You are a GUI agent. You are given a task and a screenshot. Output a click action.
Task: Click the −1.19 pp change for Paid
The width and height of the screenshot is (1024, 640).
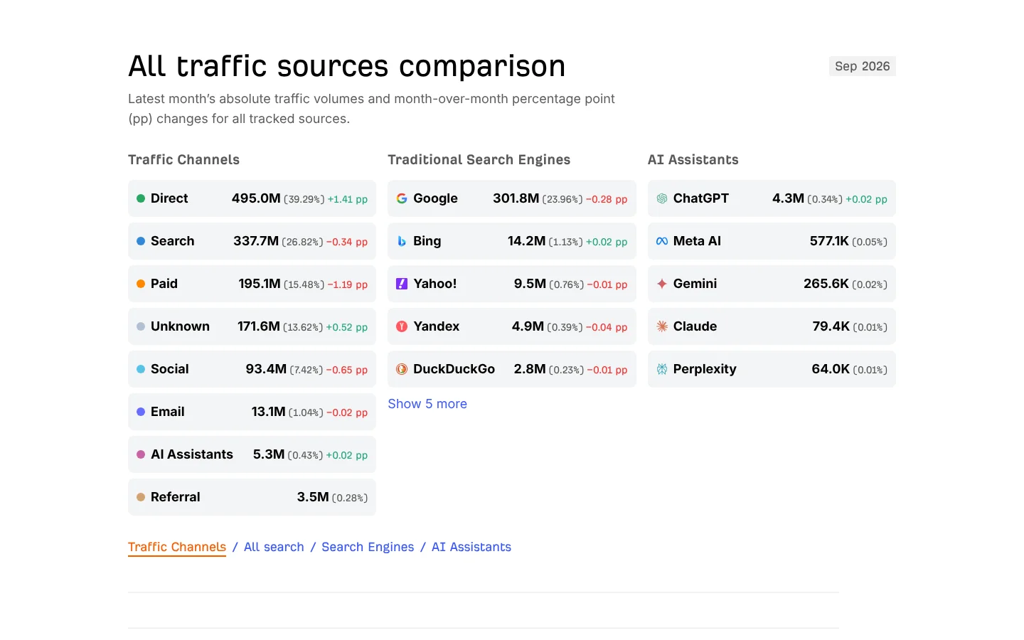(x=348, y=284)
